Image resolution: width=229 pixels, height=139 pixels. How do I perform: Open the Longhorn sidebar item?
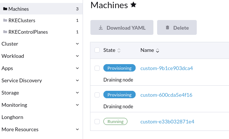[x=12, y=117]
